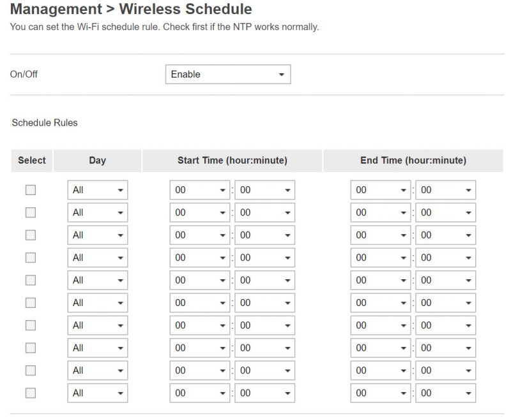Expand first row start hour dropdown
This screenshot has height=417, width=511.
pyautogui.click(x=199, y=190)
